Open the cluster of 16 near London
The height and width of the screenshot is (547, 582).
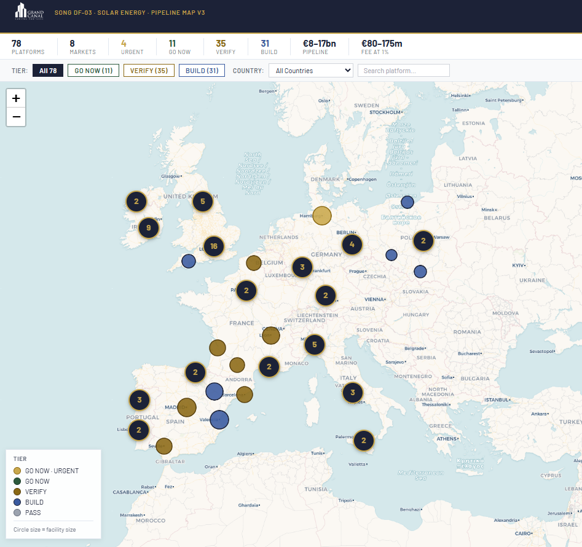(214, 246)
